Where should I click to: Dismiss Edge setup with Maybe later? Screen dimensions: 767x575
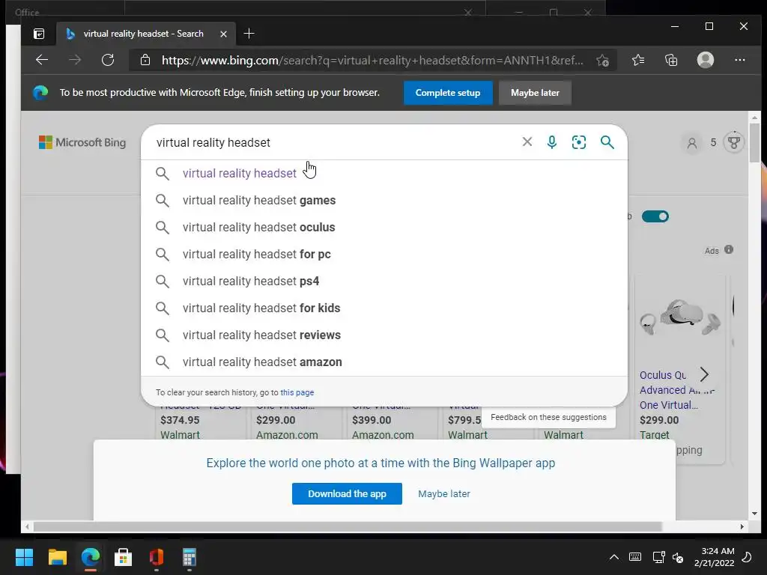pyautogui.click(x=535, y=93)
